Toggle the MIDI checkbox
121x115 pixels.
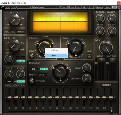61,7
